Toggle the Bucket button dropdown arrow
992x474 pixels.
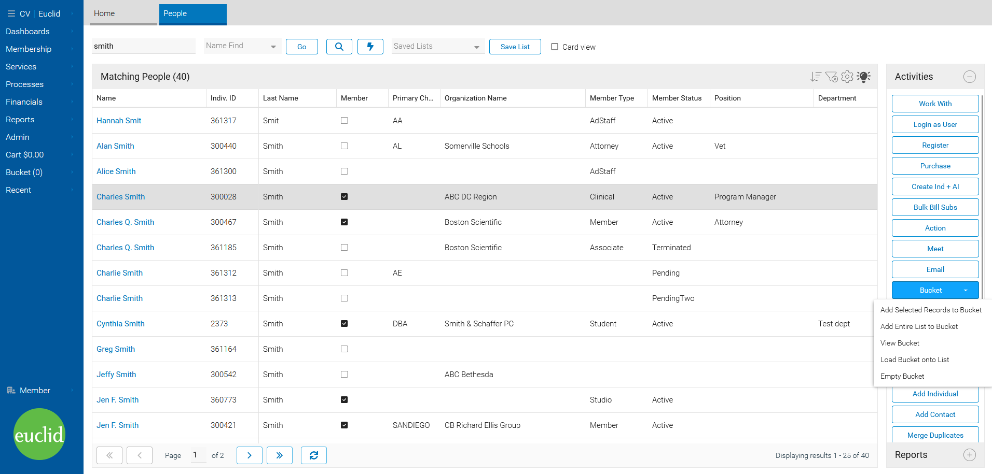pyautogui.click(x=966, y=291)
